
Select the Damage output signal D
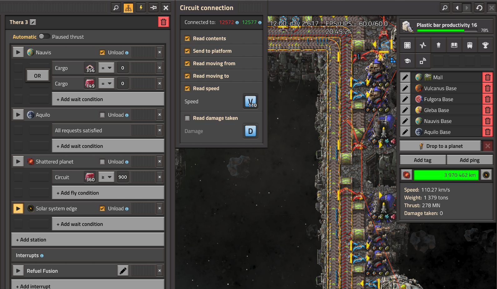pos(251,131)
